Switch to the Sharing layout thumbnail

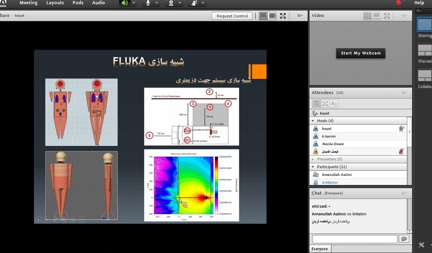click(x=425, y=25)
